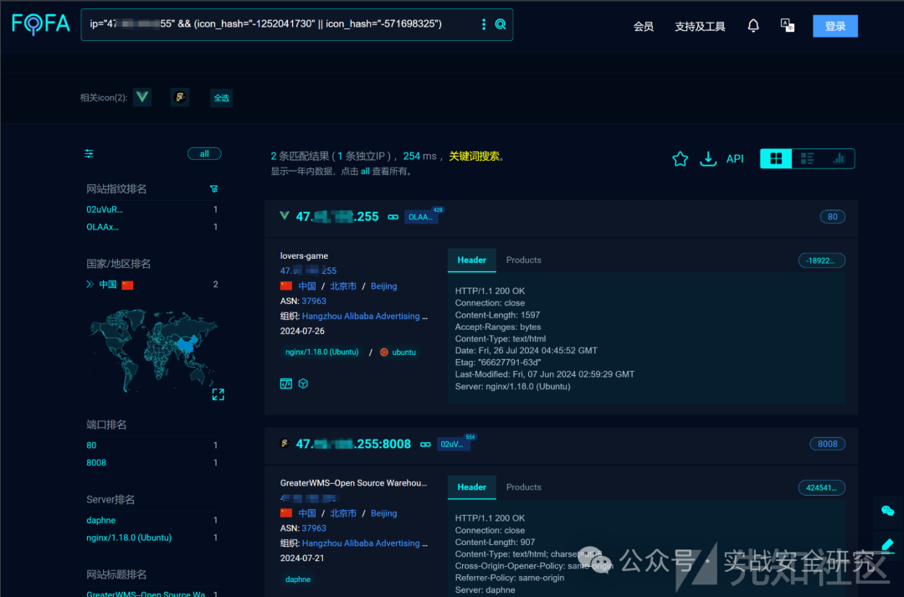Switch to statistics chart view
Viewport: 904px width, 597px height.
pyautogui.click(x=839, y=158)
